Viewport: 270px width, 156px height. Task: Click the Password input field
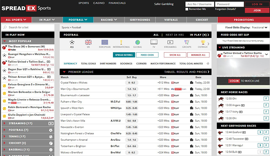coord(229,4)
